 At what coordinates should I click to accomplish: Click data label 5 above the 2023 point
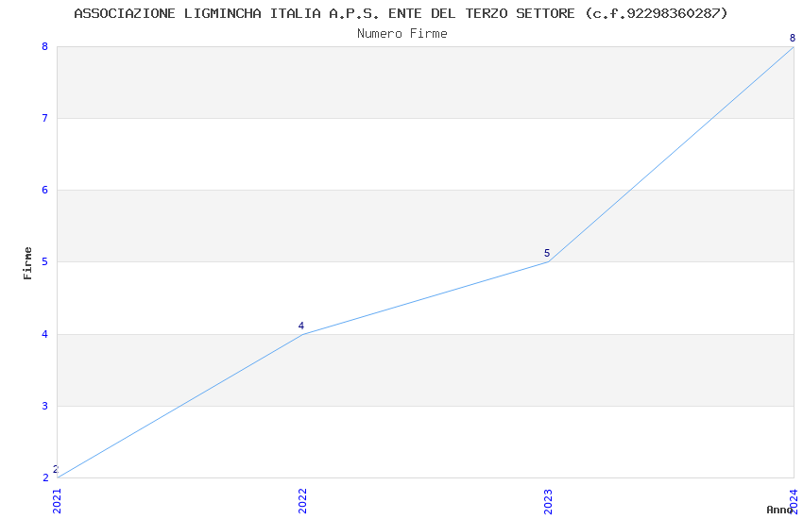[547, 253]
